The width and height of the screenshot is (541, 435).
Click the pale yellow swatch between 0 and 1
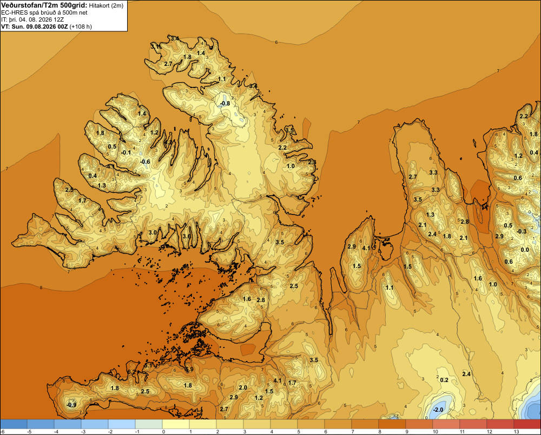(x=176, y=424)
